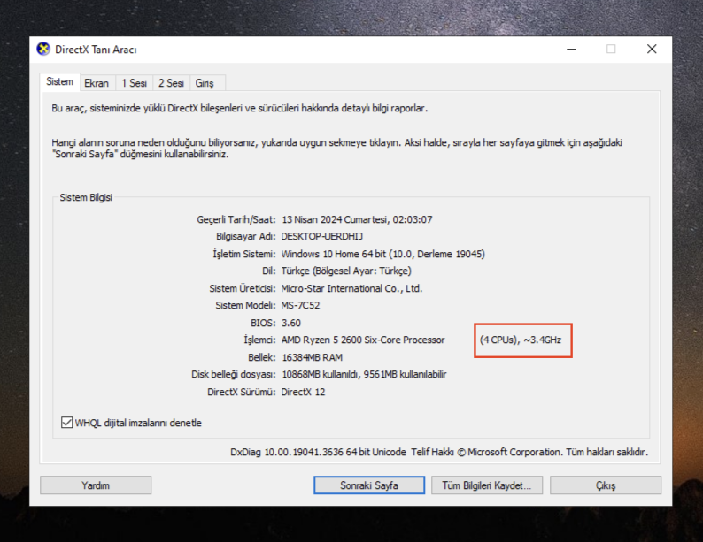Click Tüm Bilgileri Kaydet button
The width and height of the screenshot is (703, 542).
pos(487,485)
